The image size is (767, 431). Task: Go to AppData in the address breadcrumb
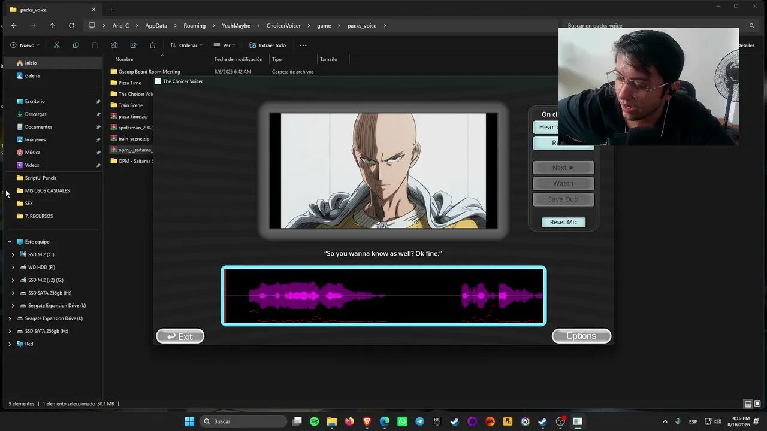point(156,26)
